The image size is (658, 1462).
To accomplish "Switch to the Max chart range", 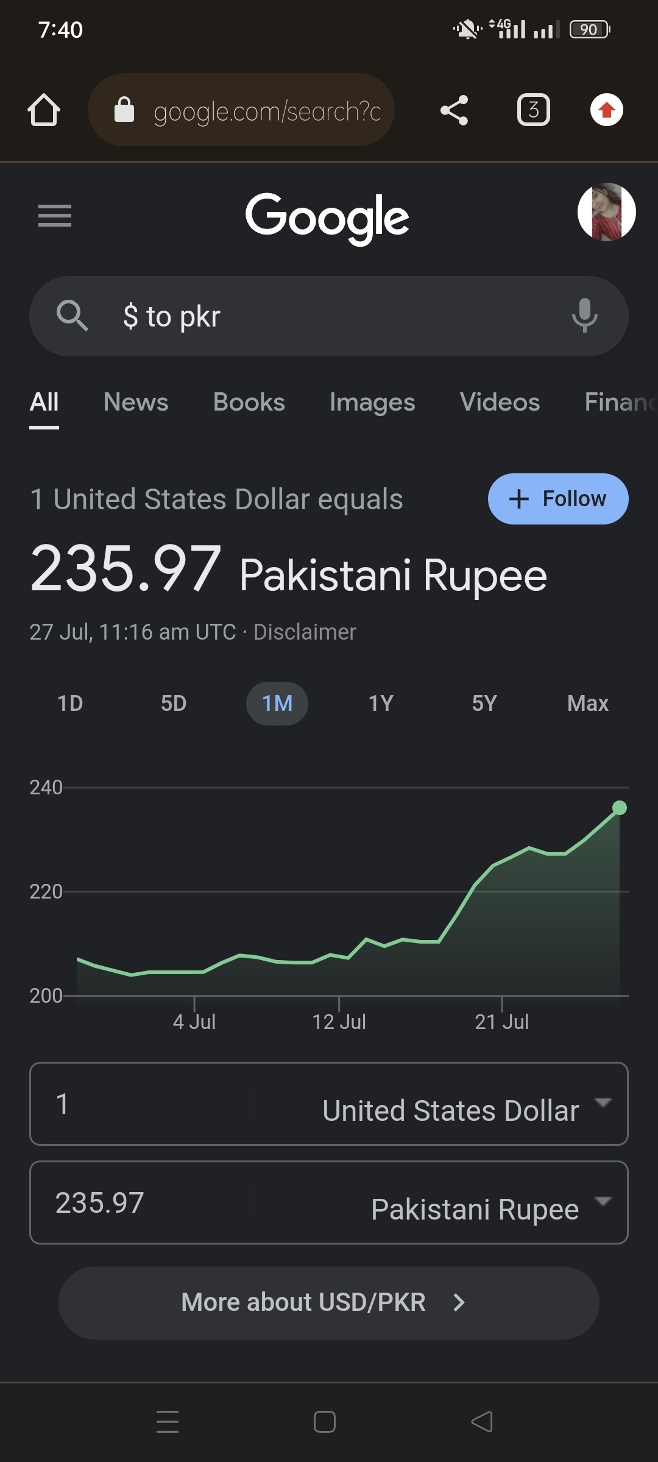I will pos(588,704).
